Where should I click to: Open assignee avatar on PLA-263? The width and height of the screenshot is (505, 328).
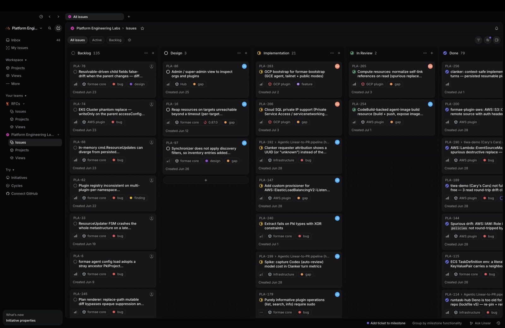337,66
